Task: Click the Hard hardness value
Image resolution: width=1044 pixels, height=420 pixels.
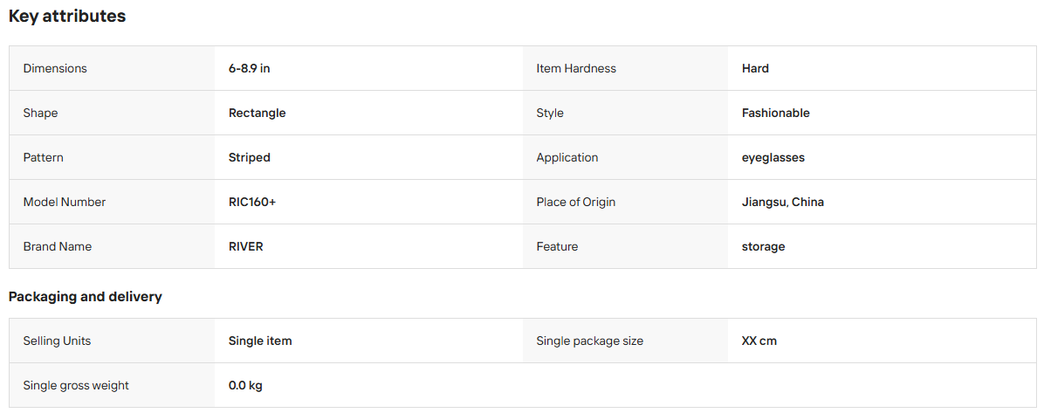Action: tap(755, 69)
